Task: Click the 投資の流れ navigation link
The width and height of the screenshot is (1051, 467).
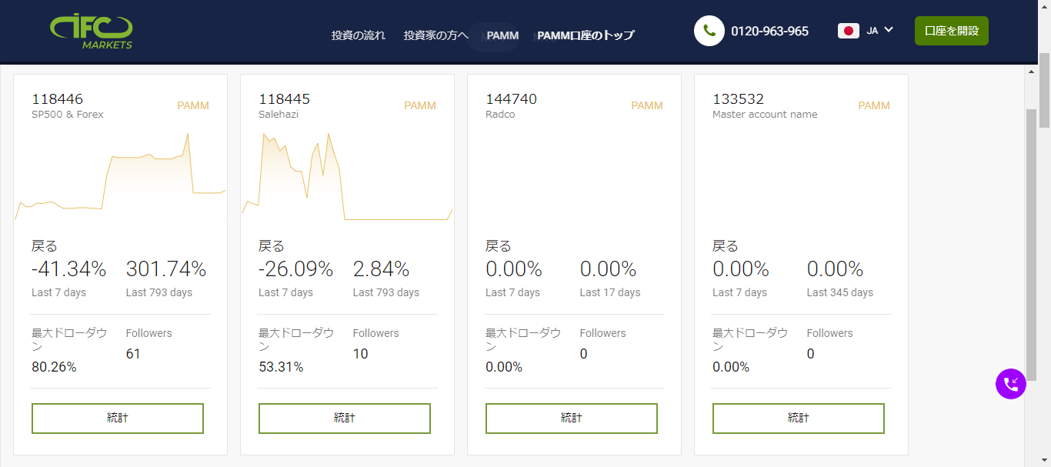Action: tap(358, 35)
